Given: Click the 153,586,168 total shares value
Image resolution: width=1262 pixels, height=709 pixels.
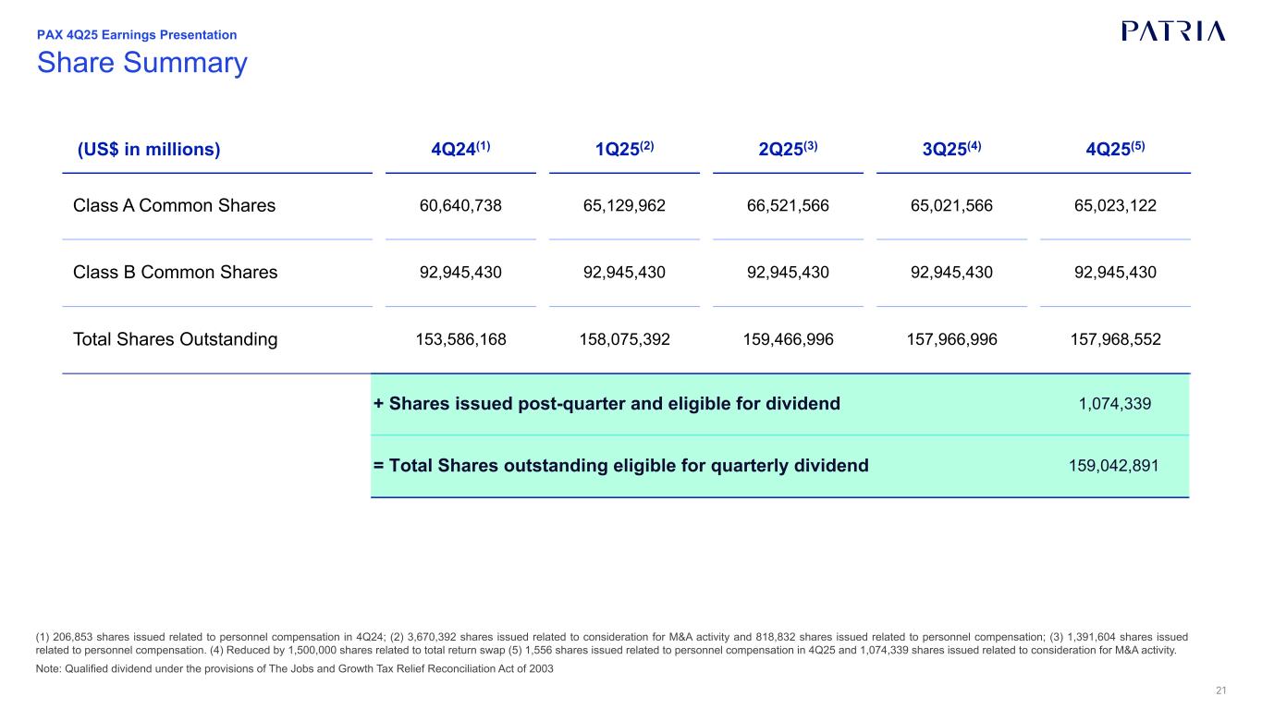Looking at the screenshot, I should (460, 339).
